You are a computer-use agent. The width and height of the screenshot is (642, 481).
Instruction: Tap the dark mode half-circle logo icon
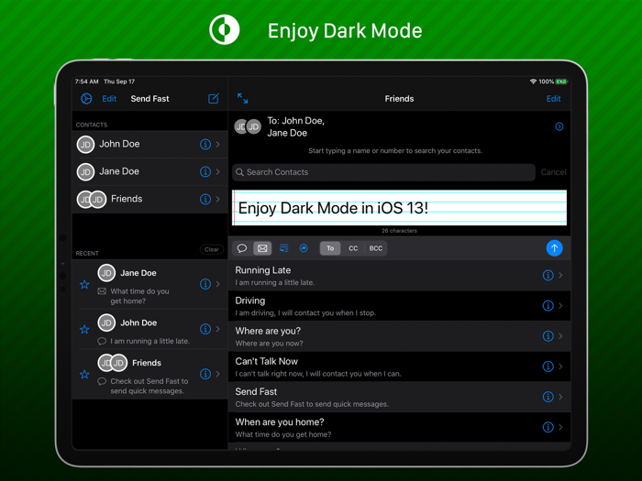pos(225,29)
